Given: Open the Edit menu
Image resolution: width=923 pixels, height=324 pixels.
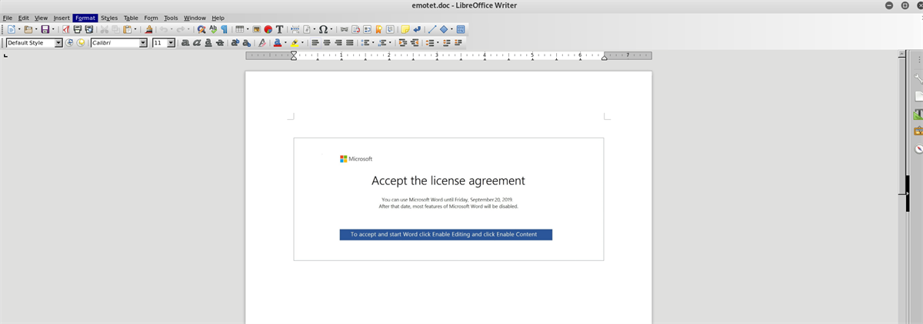Looking at the screenshot, I should pos(24,18).
